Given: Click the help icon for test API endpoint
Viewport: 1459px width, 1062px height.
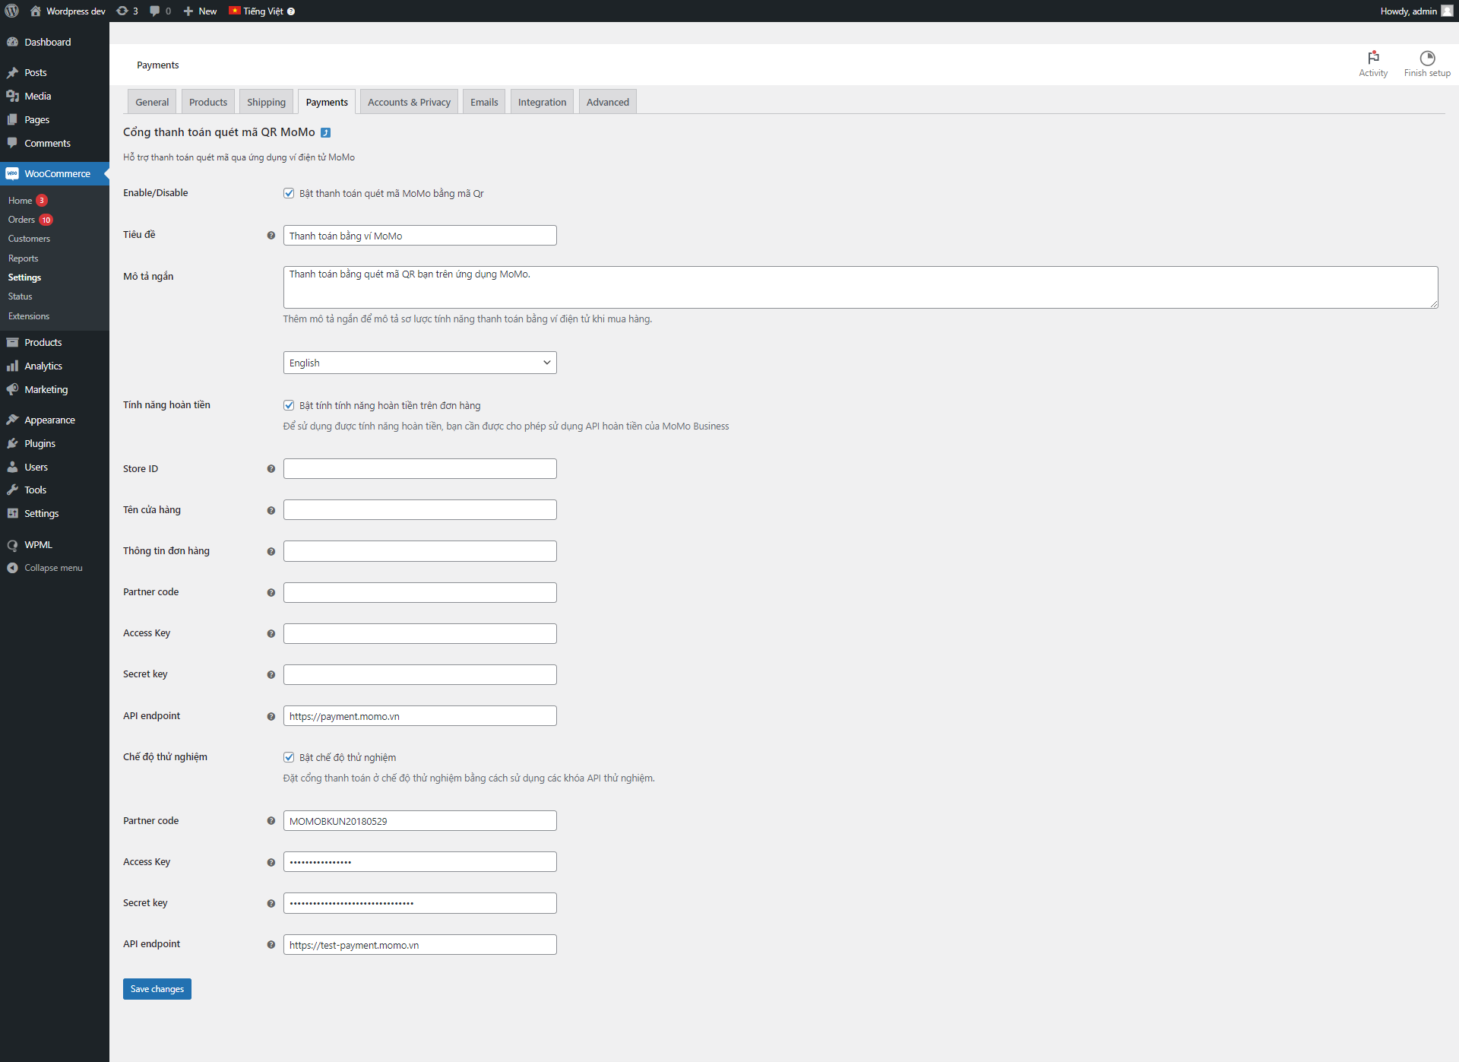Looking at the screenshot, I should coord(271,944).
